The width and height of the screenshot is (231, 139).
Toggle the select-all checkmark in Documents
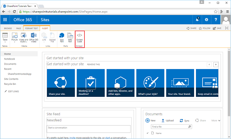point(147,133)
